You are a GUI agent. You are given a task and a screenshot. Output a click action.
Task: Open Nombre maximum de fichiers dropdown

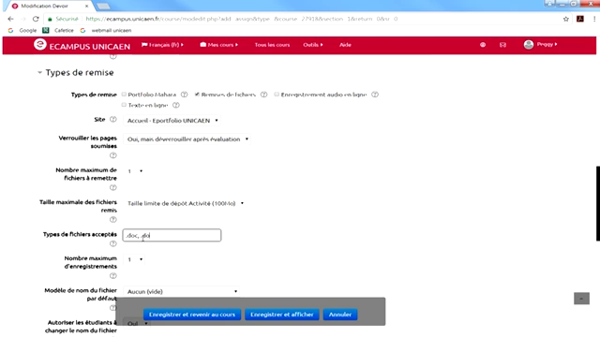[x=134, y=171]
